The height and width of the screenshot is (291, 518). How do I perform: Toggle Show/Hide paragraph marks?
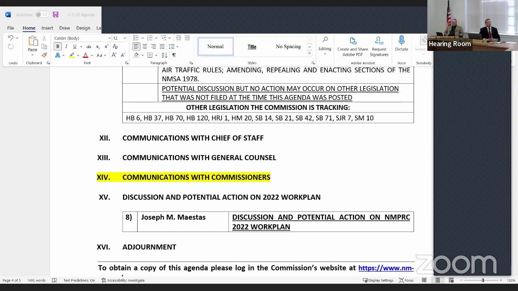[174, 55]
